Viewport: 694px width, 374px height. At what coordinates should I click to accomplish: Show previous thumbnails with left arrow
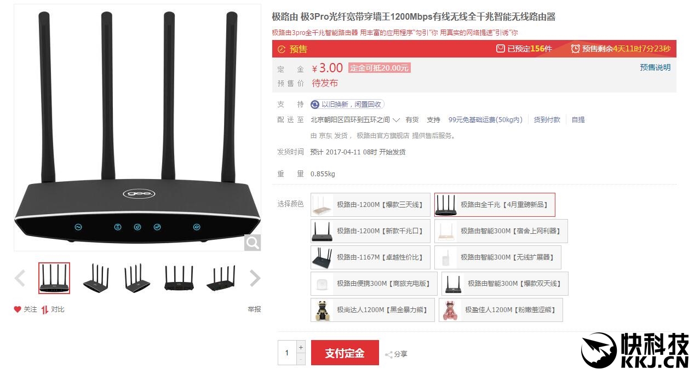(x=20, y=278)
